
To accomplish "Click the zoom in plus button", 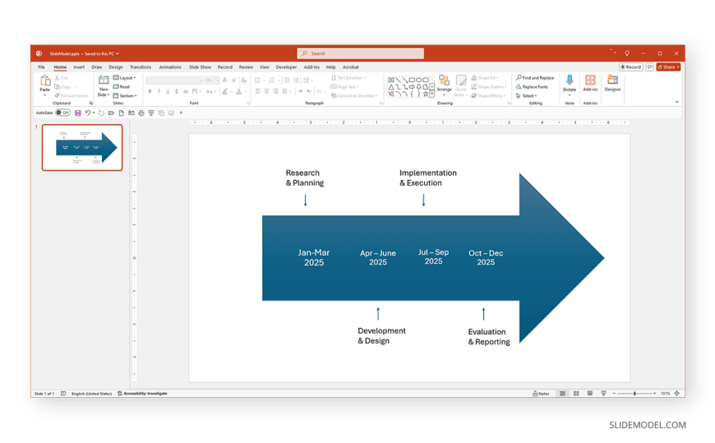I will 655,393.
